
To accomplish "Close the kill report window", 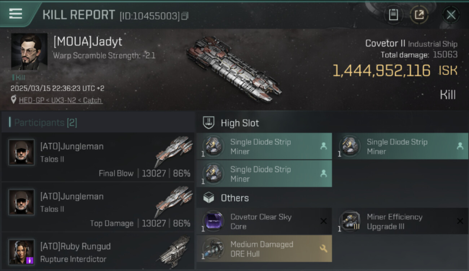I will click(451, 15).
